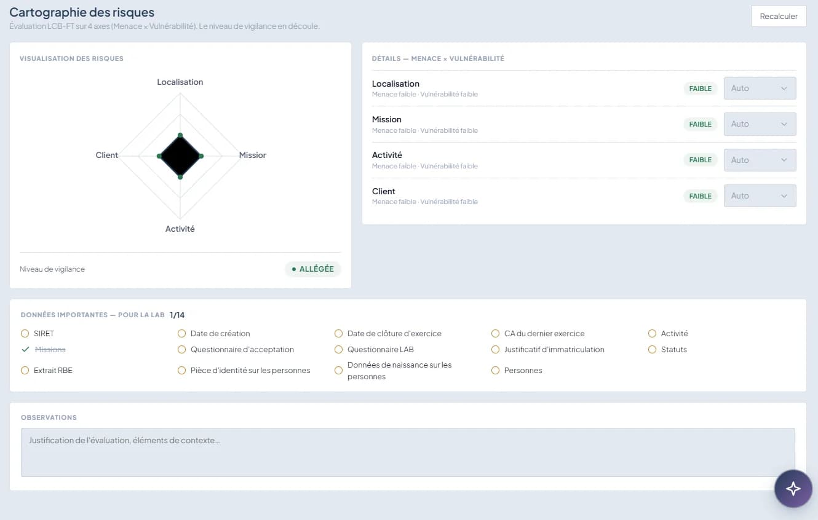Screen dimensions: 818x520
Task: Click the FAIBLE badge on the Client row
Action: (x=700, y=196)
